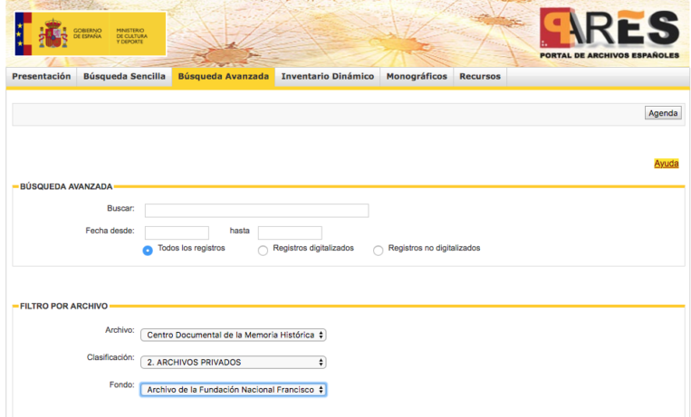This screenshot has width=691, height=417.
Task: Click the Spanish coat of arms emblem
Action: pyautogui.click(x=53, y=36)
